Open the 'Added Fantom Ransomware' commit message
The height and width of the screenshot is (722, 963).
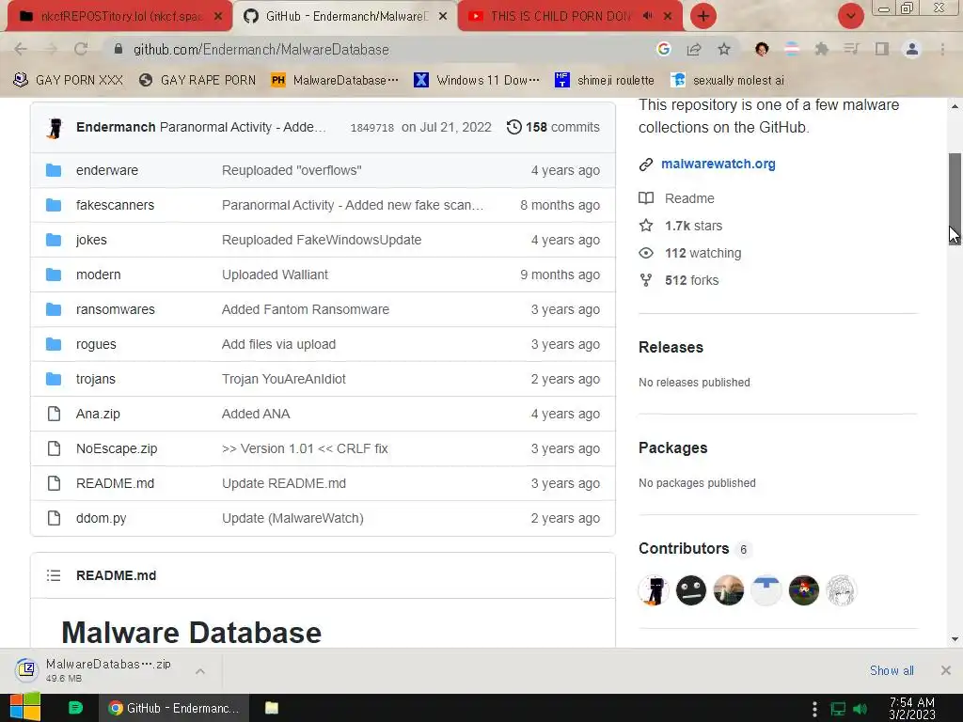tap(306, 309)
